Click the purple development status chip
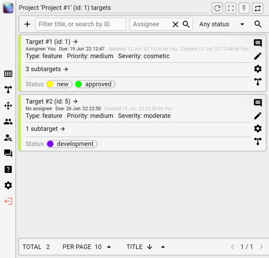Image resolution: width=269 pixels, height=258 pixels. tap(72, 144)
